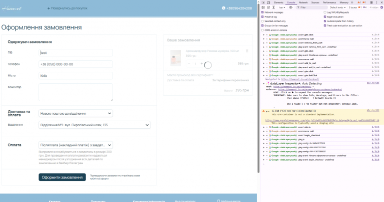Select the Console tab
The height and width of the screenshot is (202, 384).
291,2
